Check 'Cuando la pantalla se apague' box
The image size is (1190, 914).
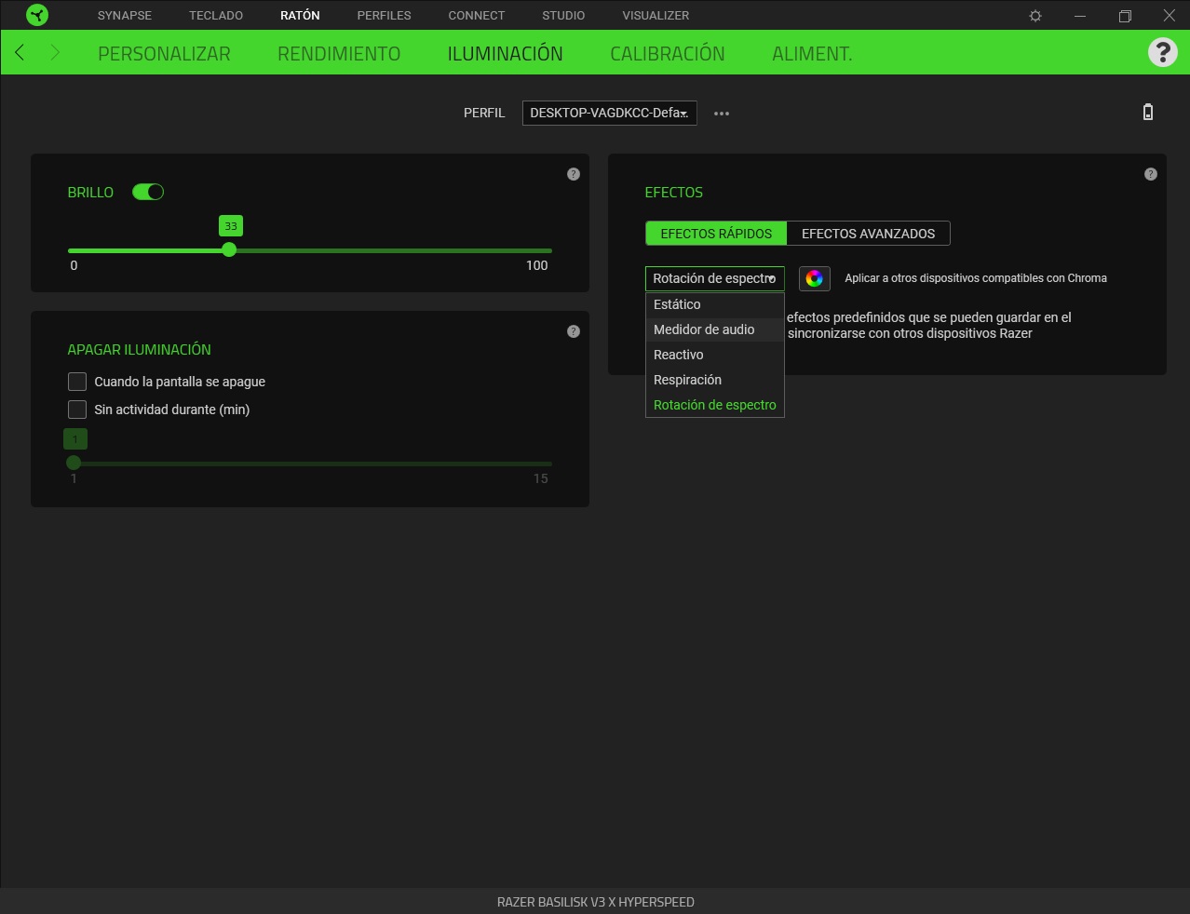pos(77,382)
